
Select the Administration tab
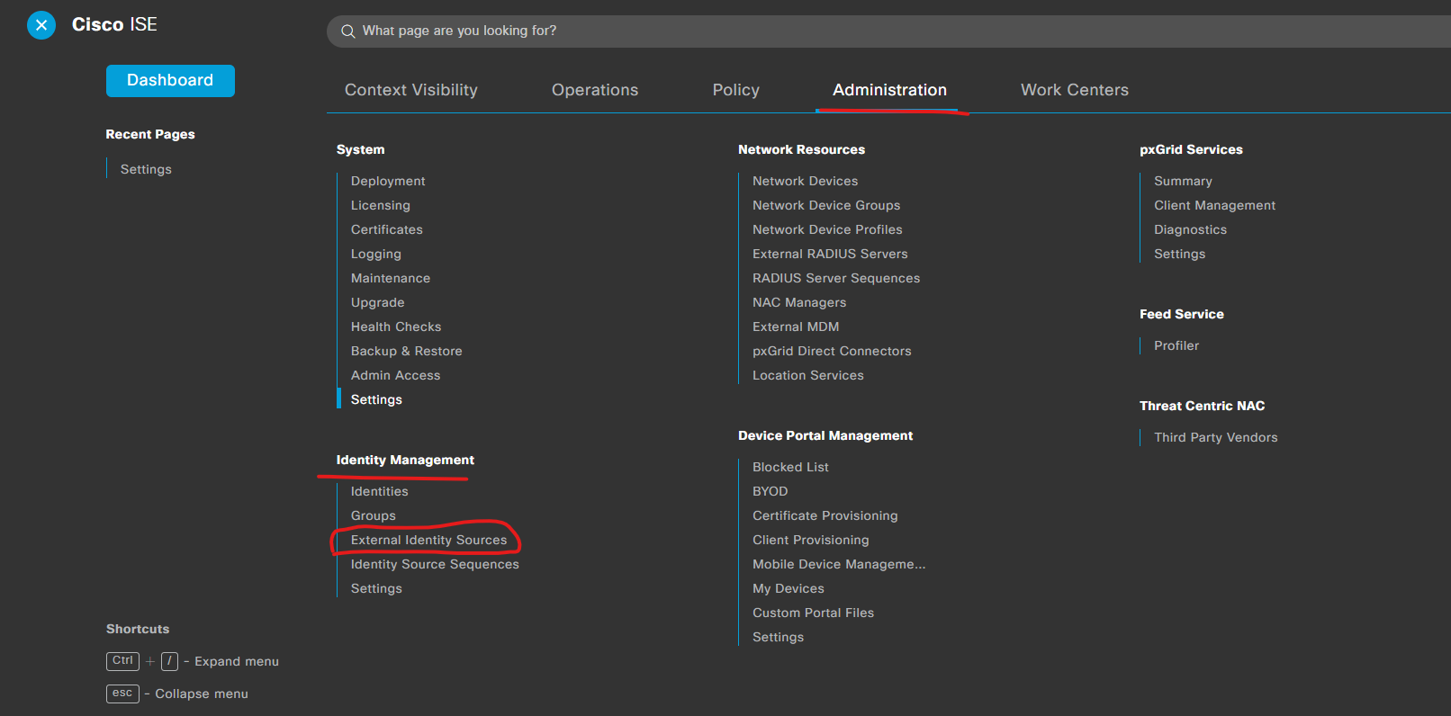click(x=889, y=90)
